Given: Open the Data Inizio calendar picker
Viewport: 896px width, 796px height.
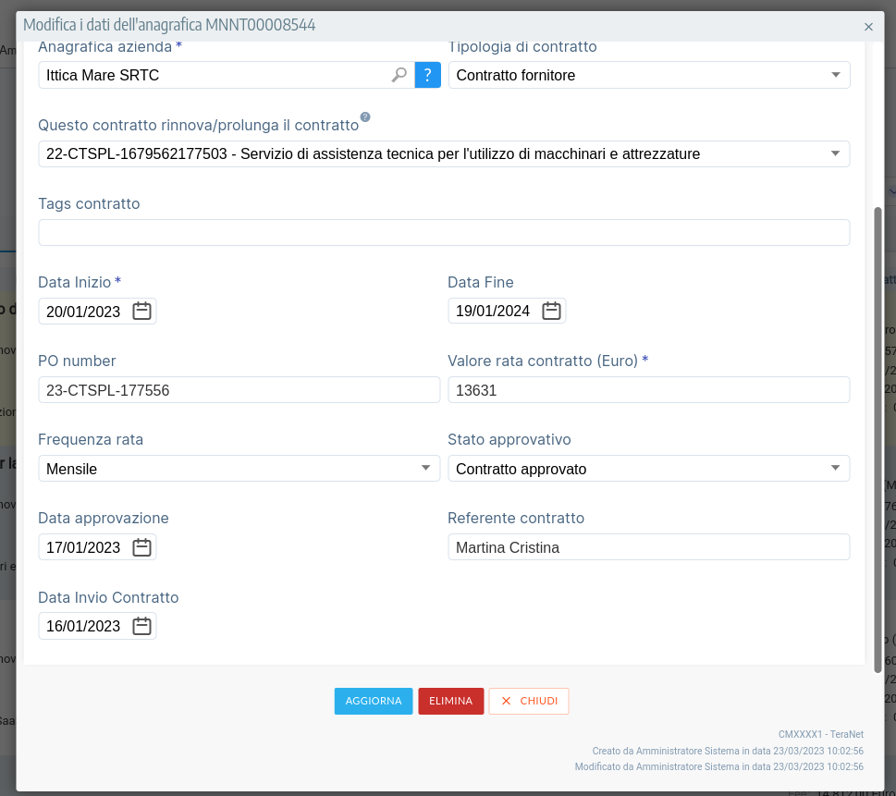Looking at the screenshot, I should click(x=141, y=312).
